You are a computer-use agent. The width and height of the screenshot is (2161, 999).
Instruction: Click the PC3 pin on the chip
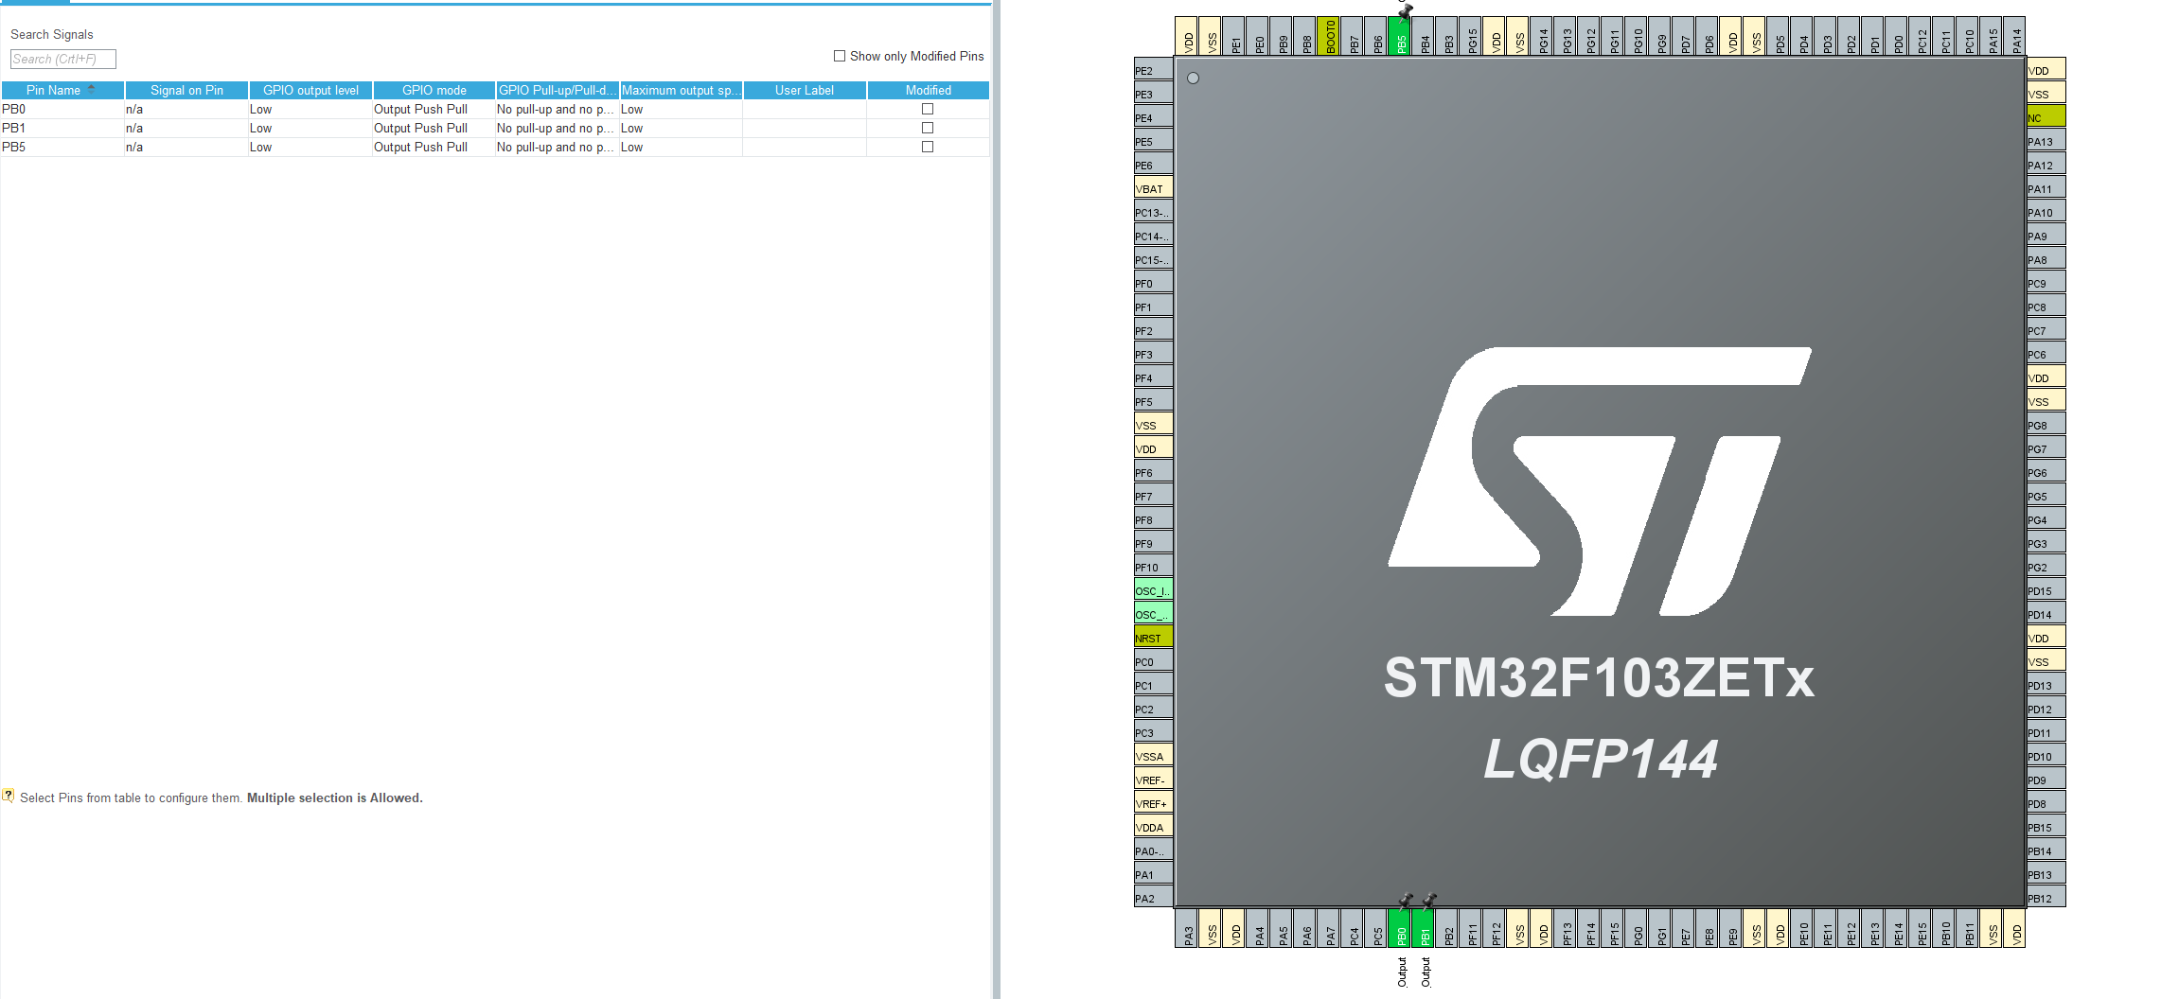pos(1153,731)
